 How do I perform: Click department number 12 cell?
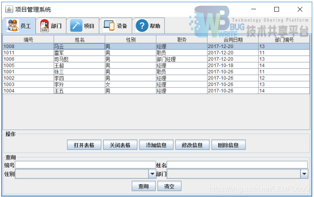(x=284, y=78)
